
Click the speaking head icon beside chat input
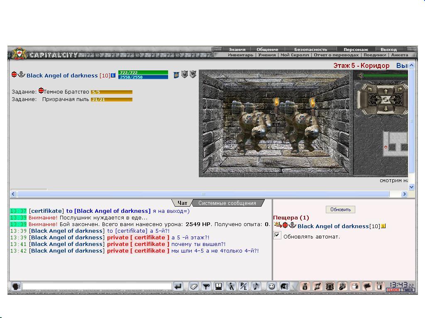pos(16,287)
